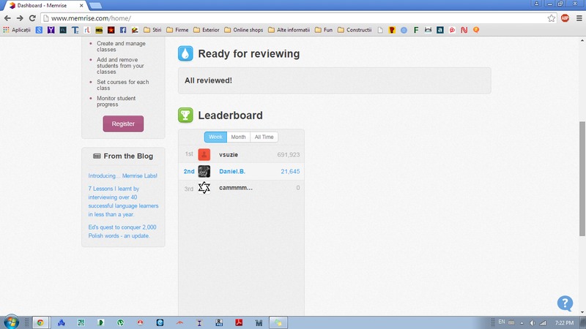The width and height of the screenshot is (586, 329).
Task: Click the scrollbar down arrow
Action: pyautogui.click(x=582, y=312)
